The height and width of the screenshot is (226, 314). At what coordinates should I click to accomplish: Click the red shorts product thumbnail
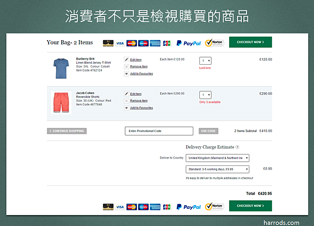(61, 103)
